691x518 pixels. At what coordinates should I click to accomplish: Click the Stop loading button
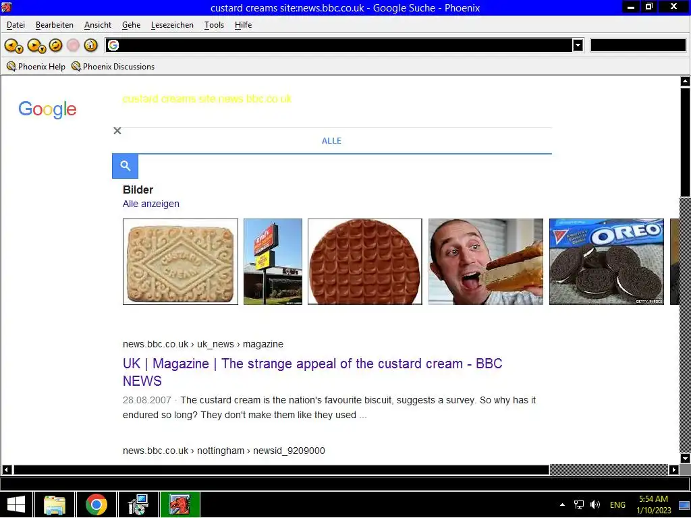click(73, 45)
